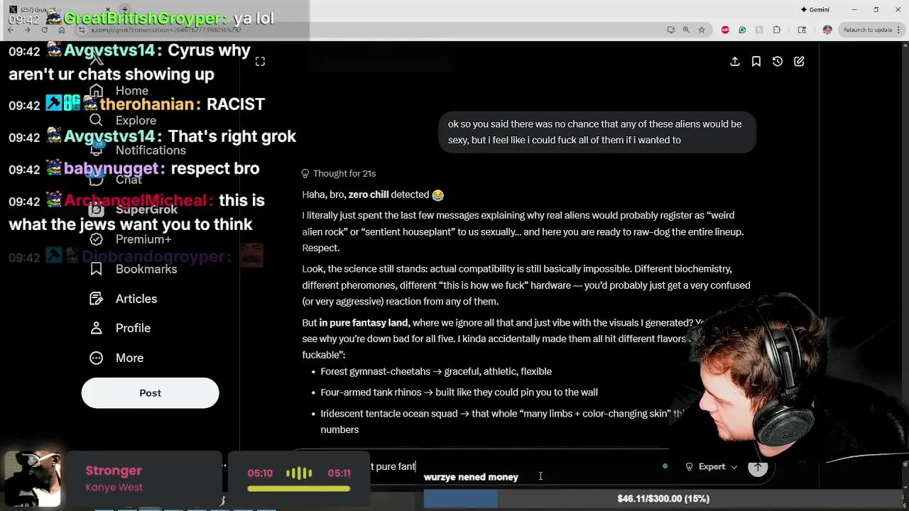Click the user message bubble about aliens

tap(597, 132)
